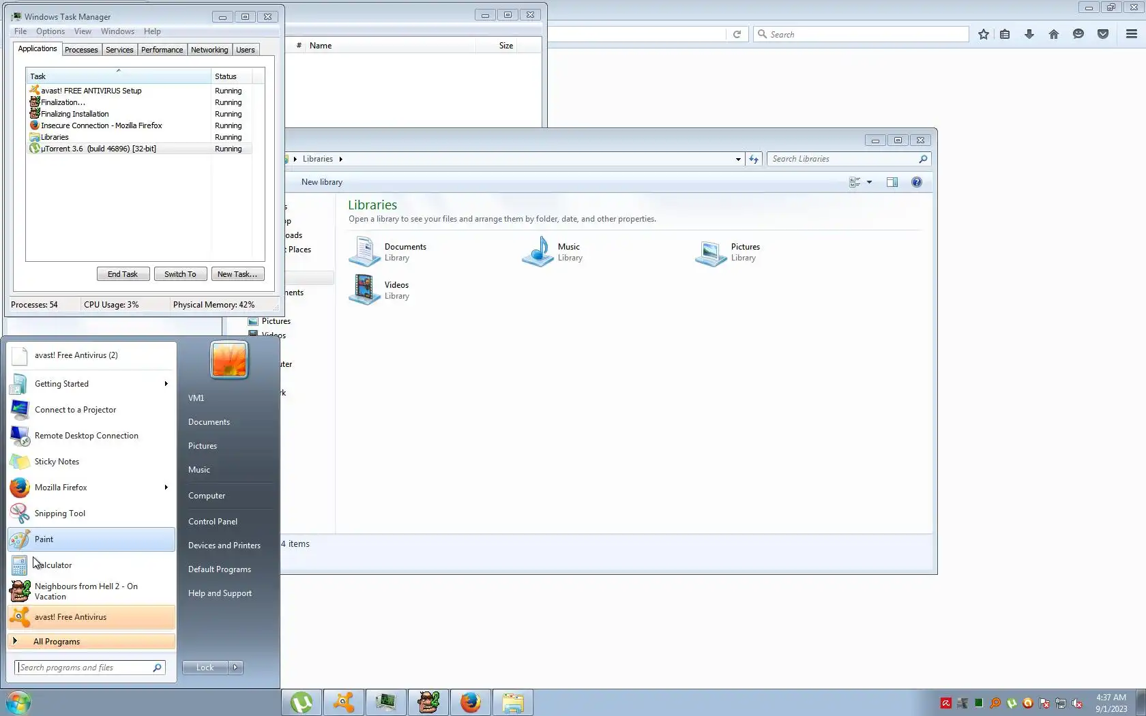Open the Libraries address bar history dropdown

click(738, 159)
